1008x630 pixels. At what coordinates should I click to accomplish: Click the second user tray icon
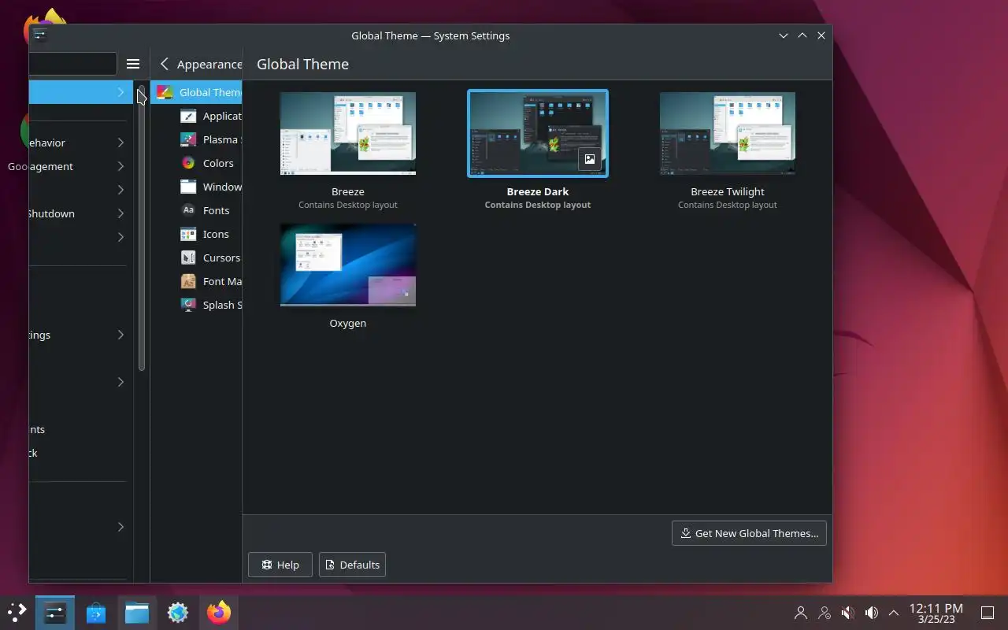click(825, 613)
